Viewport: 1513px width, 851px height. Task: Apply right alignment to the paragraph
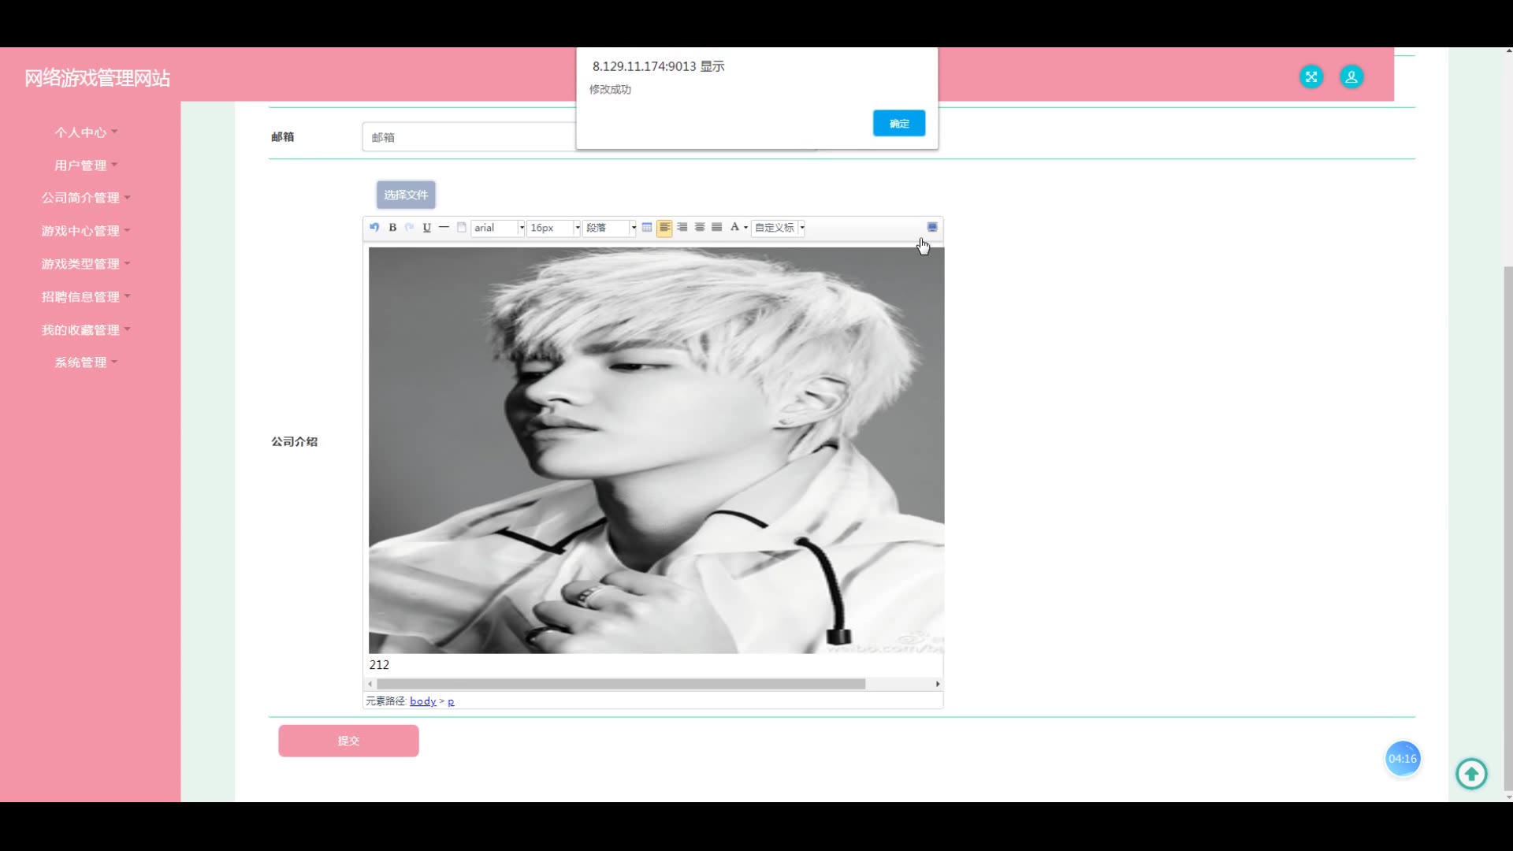(x=682, y=228)
